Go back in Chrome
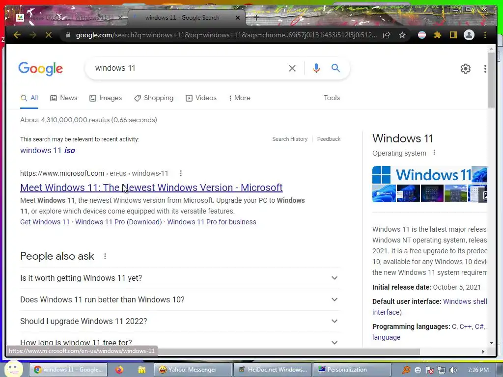Image resolution: width=503 pixels, height=377 pixels. click(x=17, y=35)
